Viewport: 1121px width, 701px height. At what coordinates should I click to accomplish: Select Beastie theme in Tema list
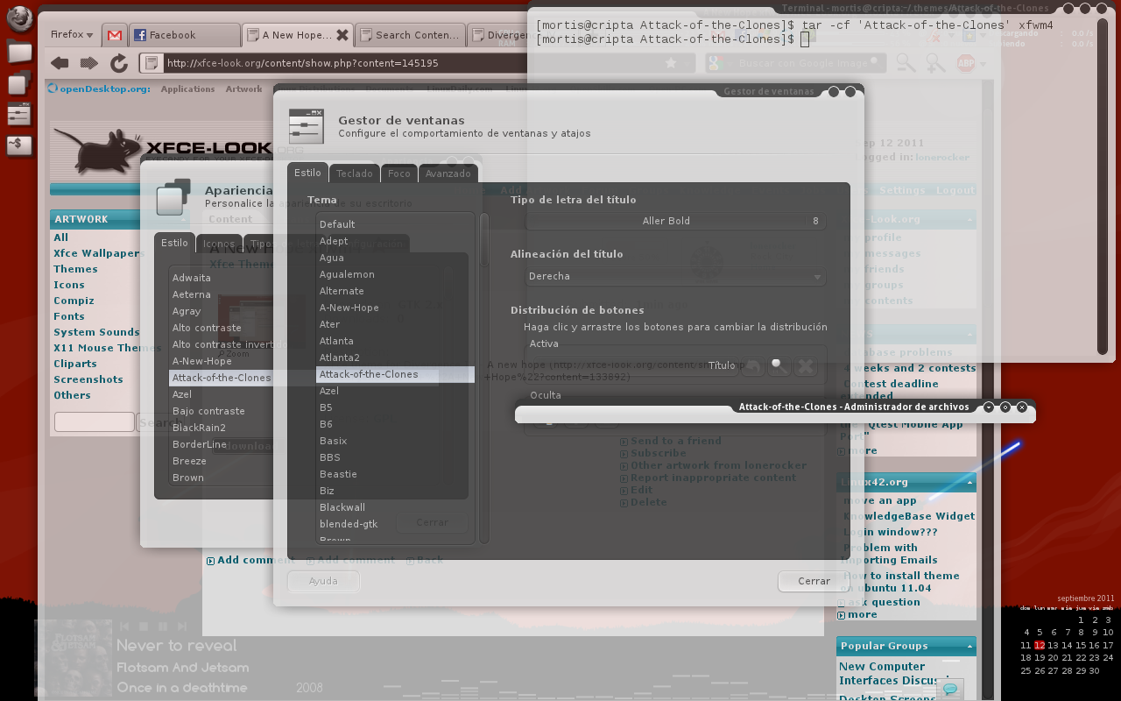[395, 474]
